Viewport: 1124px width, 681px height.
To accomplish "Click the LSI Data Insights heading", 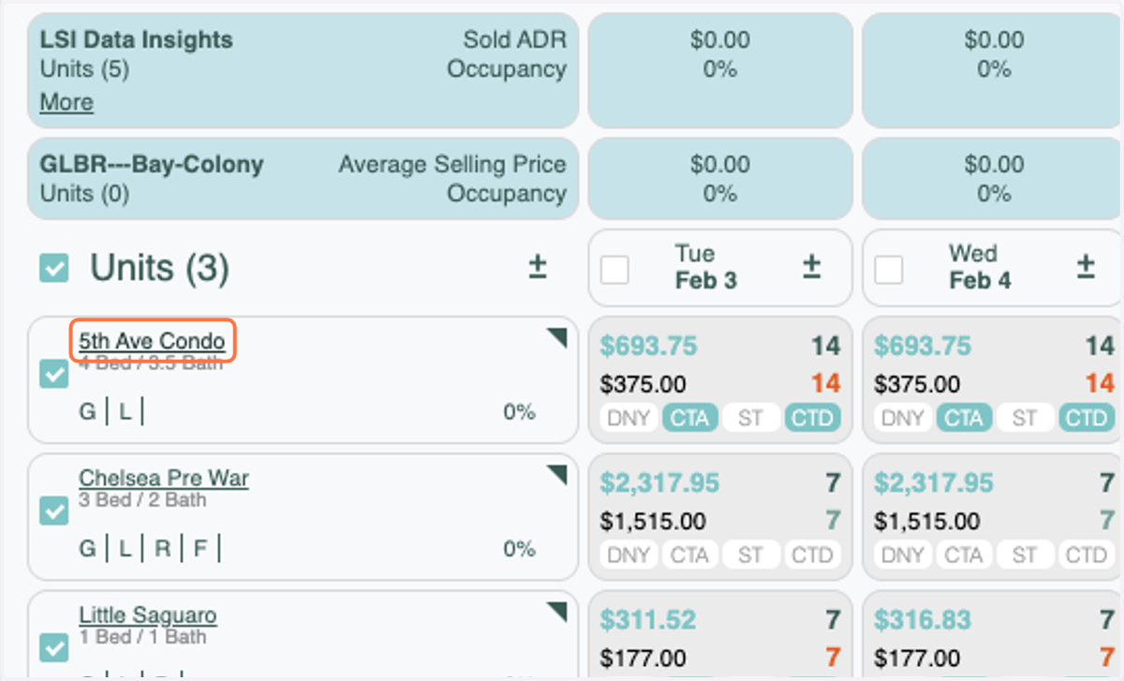I will tap(136, 40).
